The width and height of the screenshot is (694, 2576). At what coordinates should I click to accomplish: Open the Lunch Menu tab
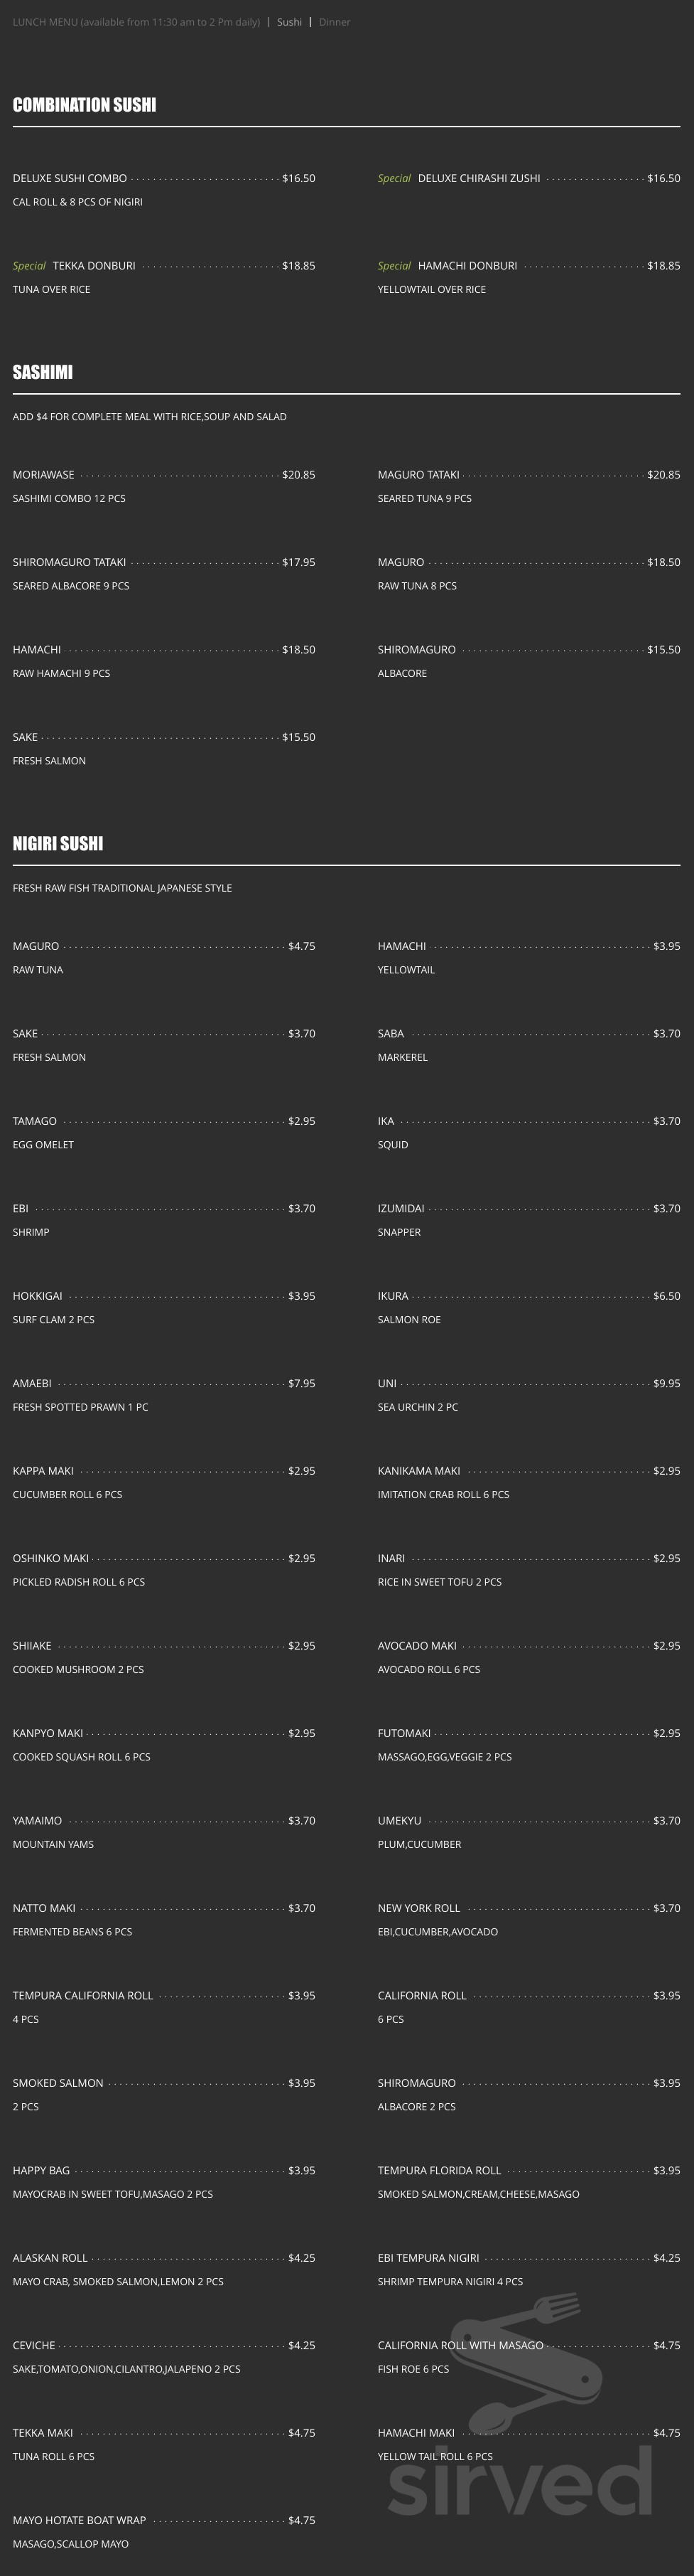(135, 22)
